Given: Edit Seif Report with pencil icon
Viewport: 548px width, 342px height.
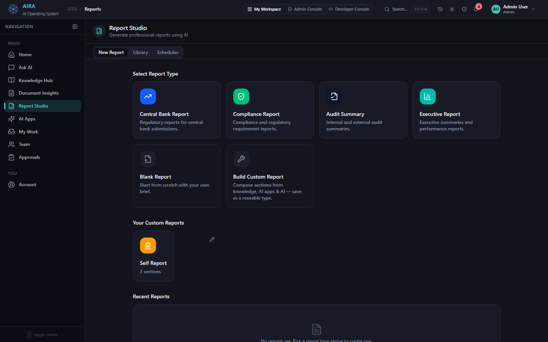Looking at the screenshot, I should (212, 239).
